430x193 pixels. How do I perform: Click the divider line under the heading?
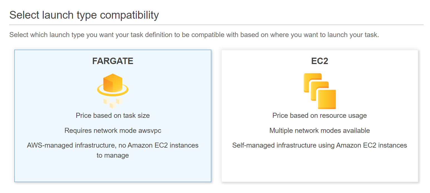(216, 25)
